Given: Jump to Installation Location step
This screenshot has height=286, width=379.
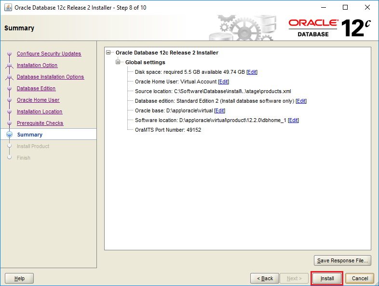Looking at the screenshot, I should 40,112.
